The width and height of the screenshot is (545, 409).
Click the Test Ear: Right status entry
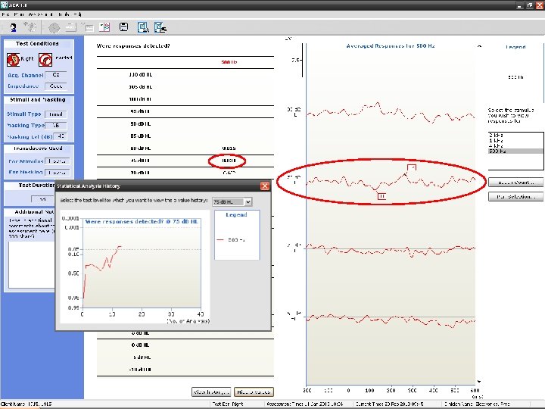pos(228,404)
